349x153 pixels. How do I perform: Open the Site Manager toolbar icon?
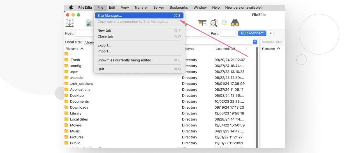[x=70, y=23]
